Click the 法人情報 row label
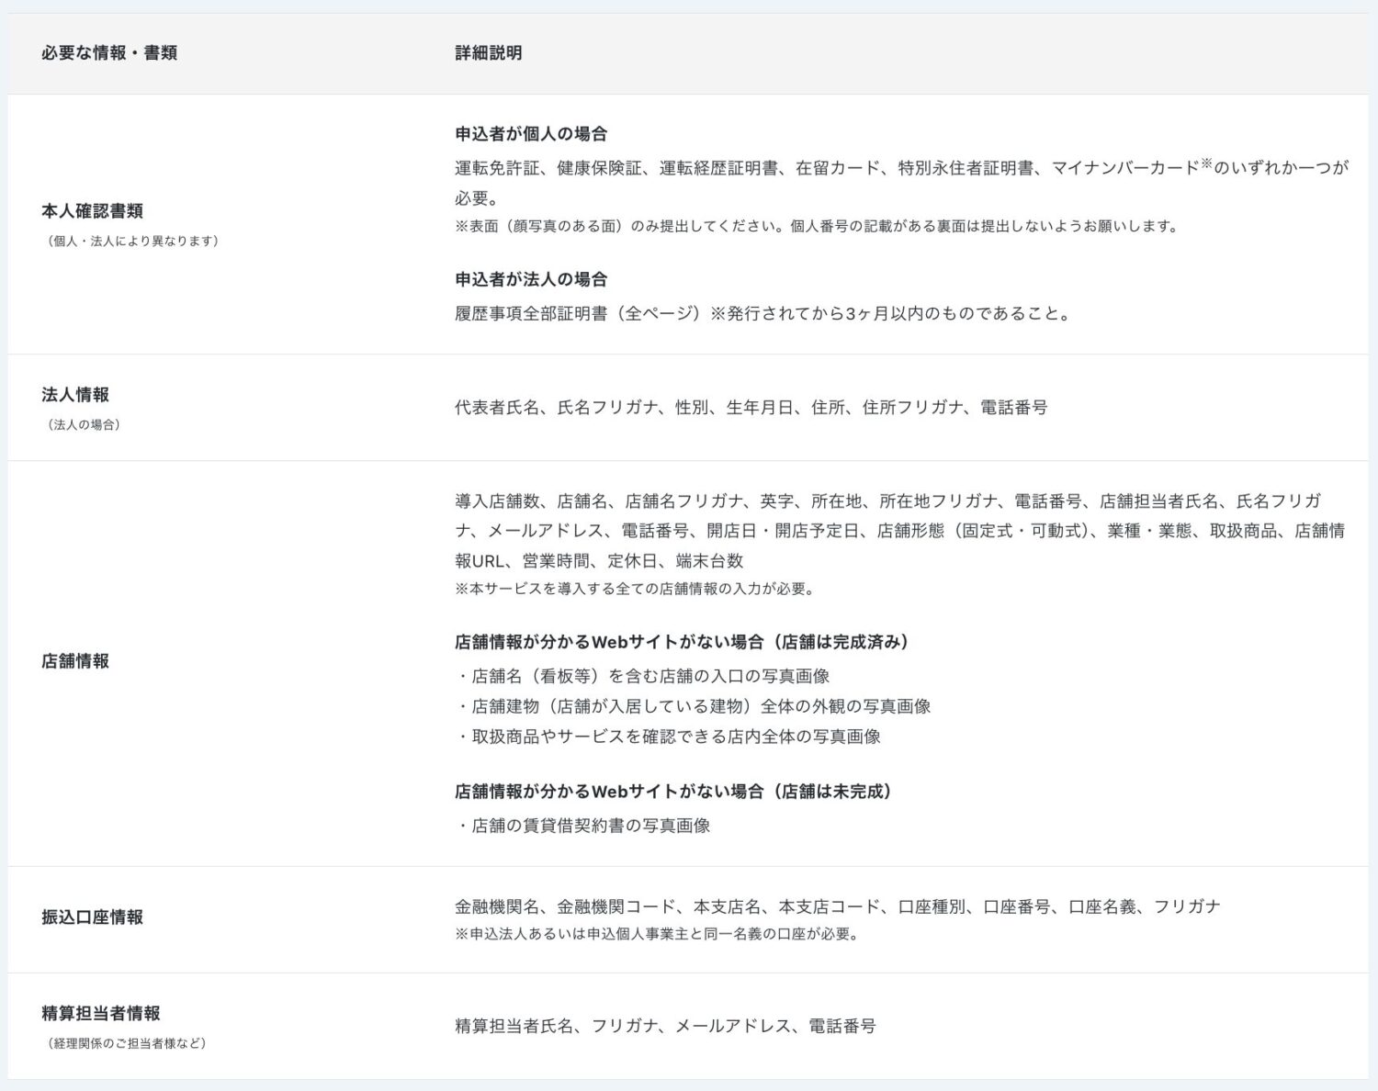1378x1091 pixels. pos(76,395)
